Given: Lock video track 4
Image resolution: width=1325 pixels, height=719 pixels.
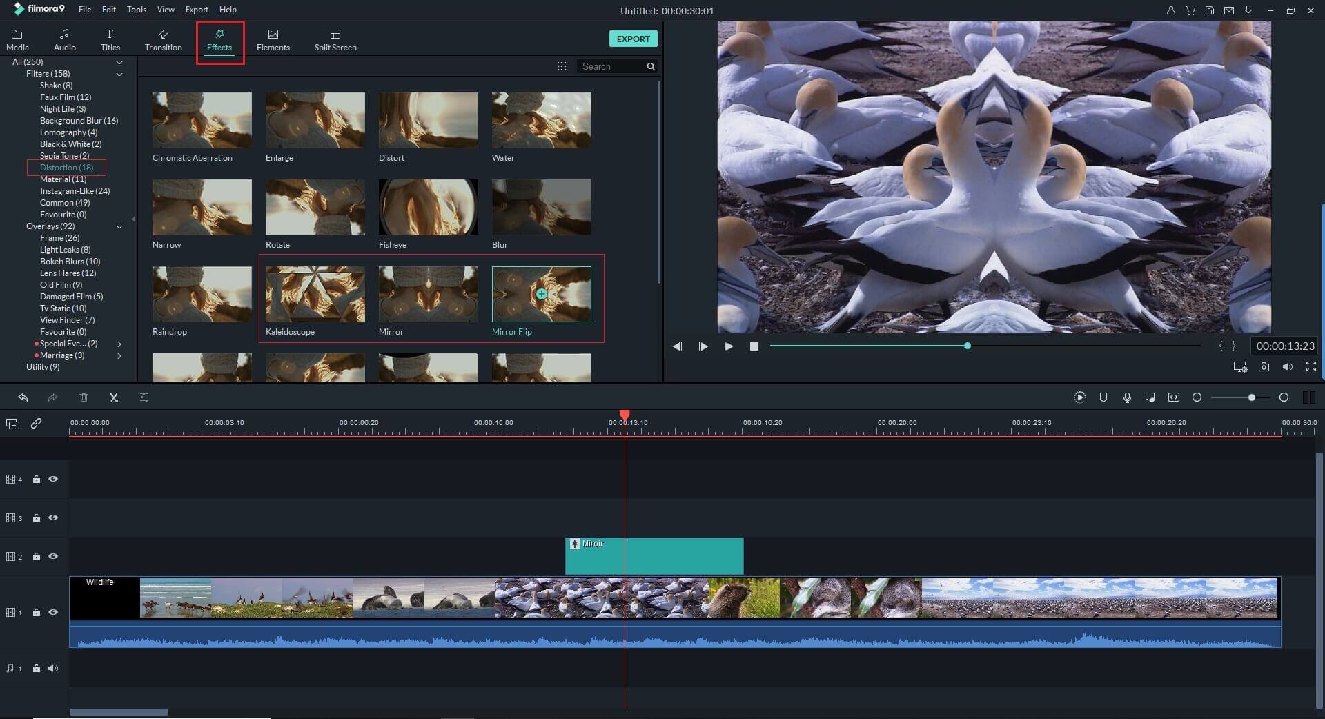Looking at the screenshot, I should [x=37, y=479].
